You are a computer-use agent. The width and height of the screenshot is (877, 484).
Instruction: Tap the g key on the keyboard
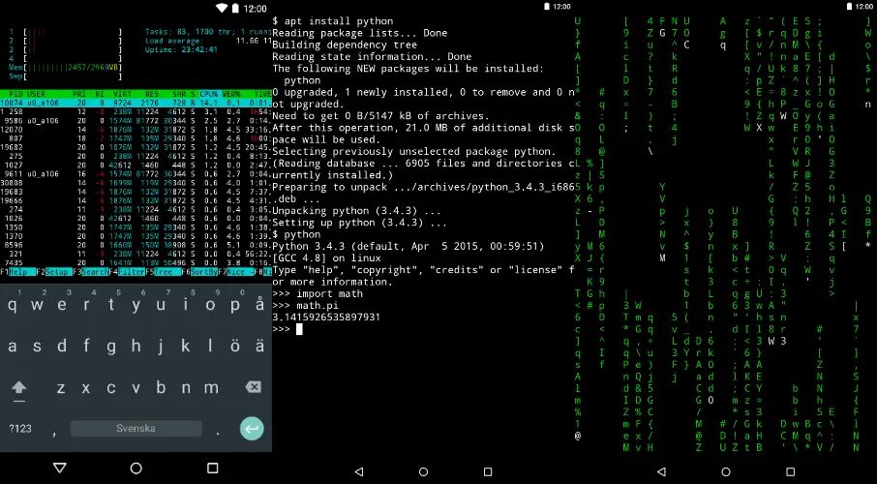pos(111,346)
